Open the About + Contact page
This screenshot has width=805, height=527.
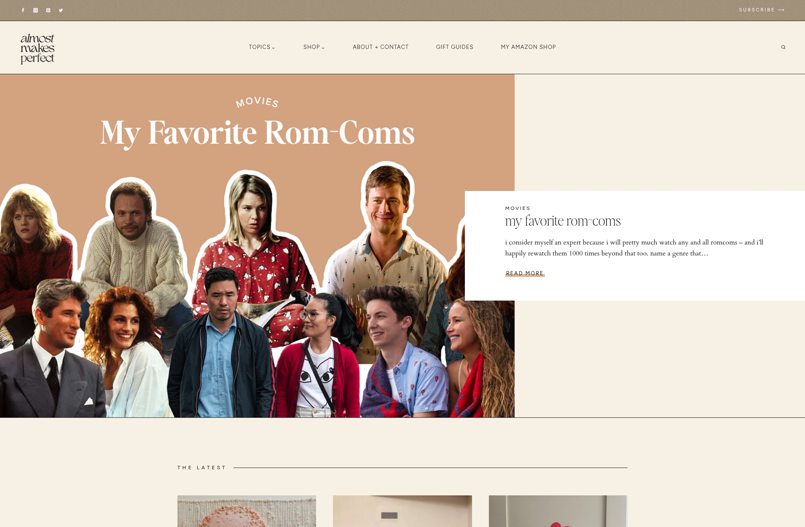click(381, 47)
